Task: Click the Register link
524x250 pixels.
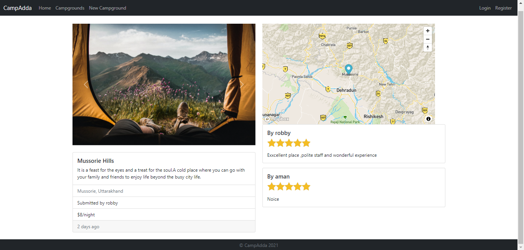Action: (503, 8)
